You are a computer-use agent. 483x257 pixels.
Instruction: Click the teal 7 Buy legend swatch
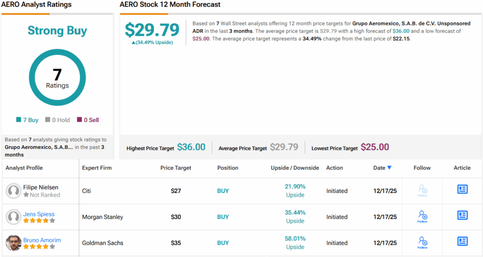18,120
